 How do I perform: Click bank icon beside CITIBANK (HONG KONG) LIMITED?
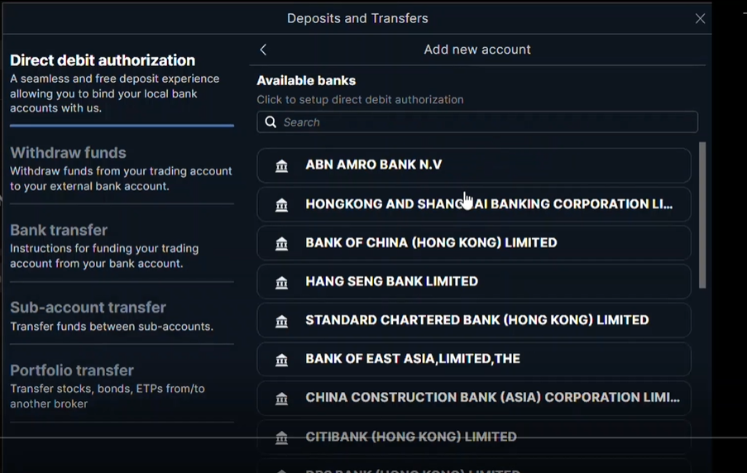(281, 437)
